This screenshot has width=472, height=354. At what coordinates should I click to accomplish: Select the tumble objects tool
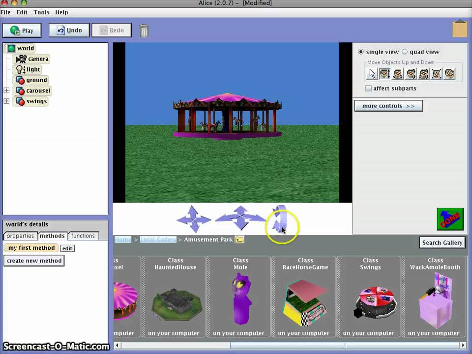point(423,74)
